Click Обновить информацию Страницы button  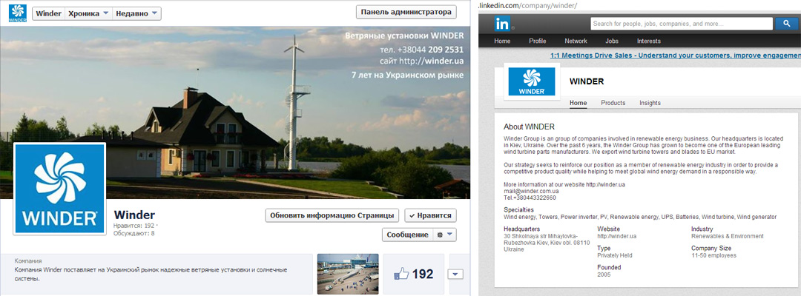tap(332, 215)
